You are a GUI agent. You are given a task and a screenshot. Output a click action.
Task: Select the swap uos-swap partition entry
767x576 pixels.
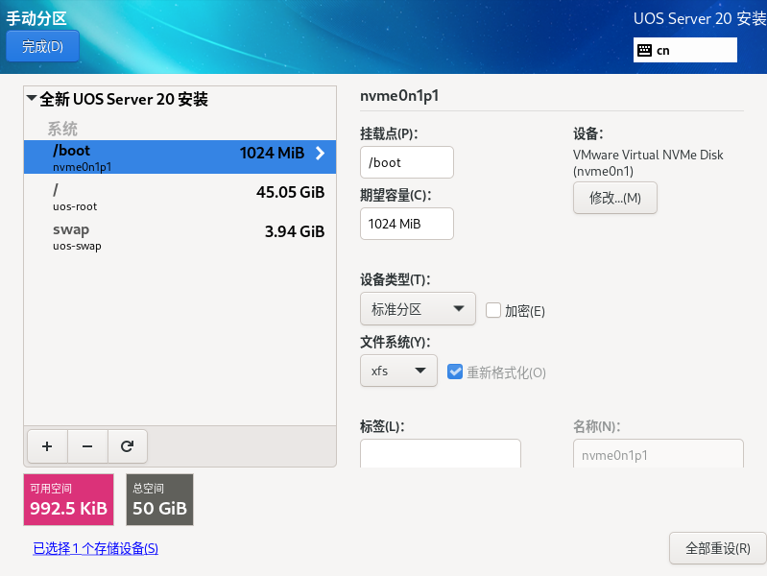(x=180, y=236)
